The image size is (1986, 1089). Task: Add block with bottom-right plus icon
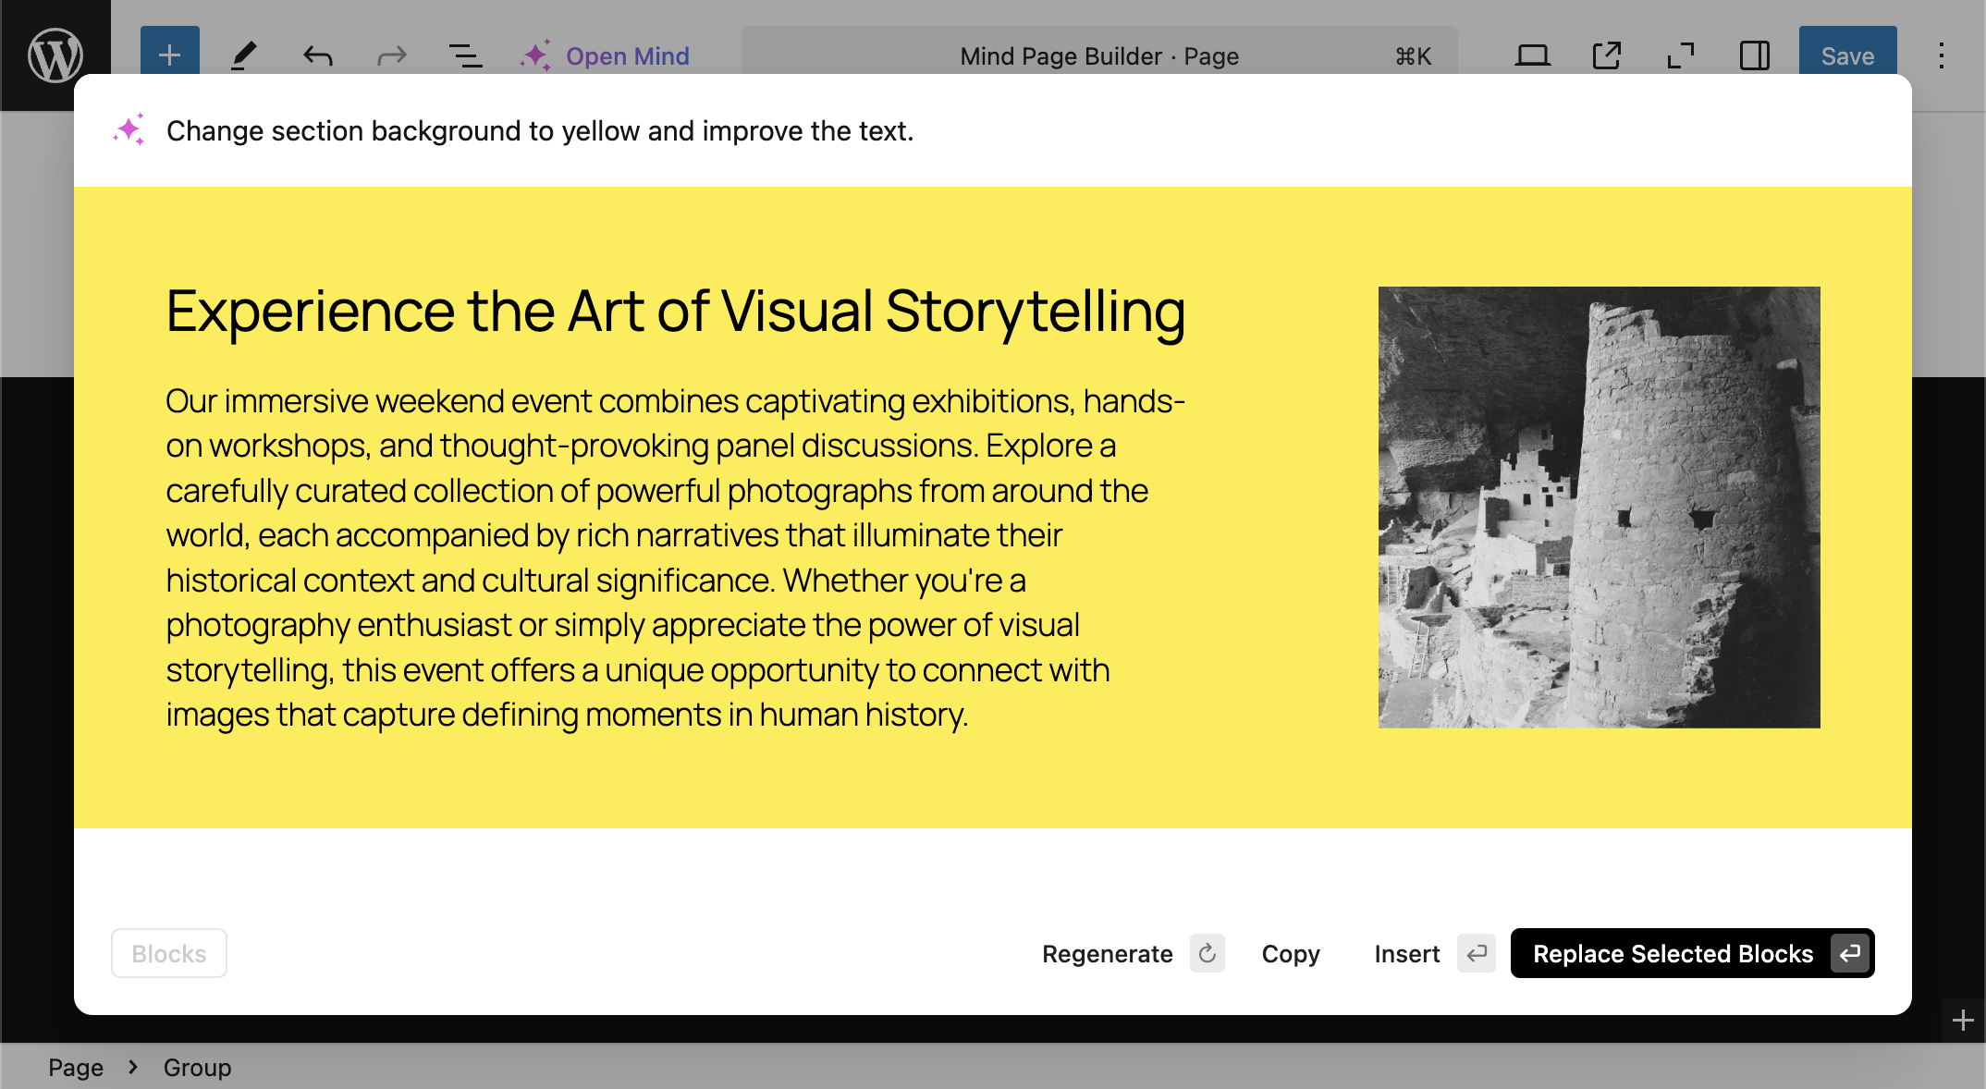click(1963, 1021)
